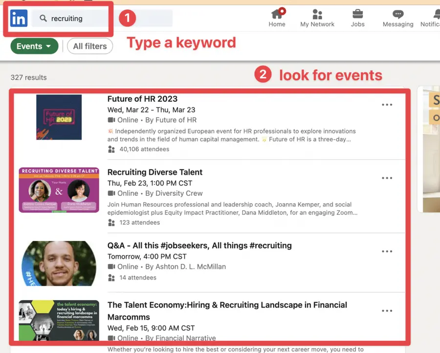The image size is (440, 353).
Task: Click the Recruiting Diverse Talent description text
Action: point(232,209)
